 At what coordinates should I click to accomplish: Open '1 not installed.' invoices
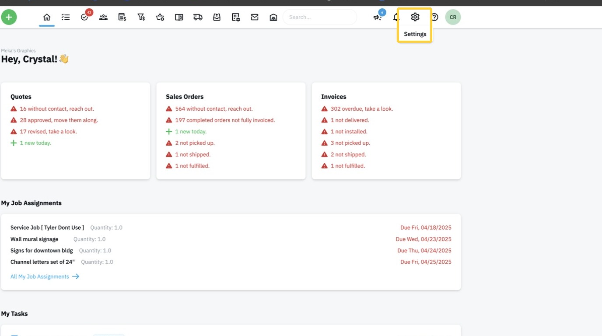349,132
